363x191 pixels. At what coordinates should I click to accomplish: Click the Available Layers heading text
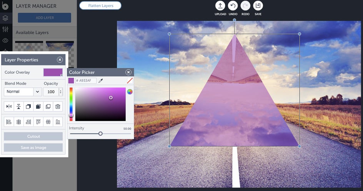coord(32,33)
